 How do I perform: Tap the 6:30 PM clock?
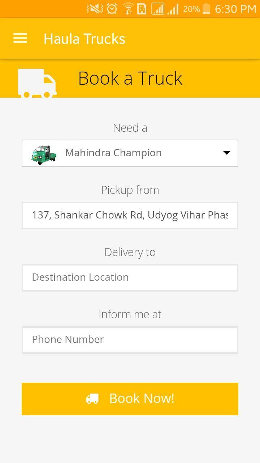click(235, 9)
